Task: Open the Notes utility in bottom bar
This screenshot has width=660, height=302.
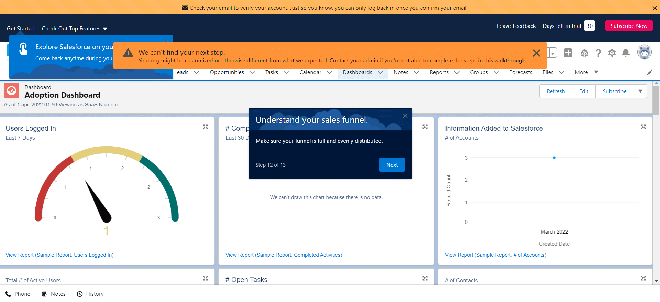Action: (x=54, y=294)
